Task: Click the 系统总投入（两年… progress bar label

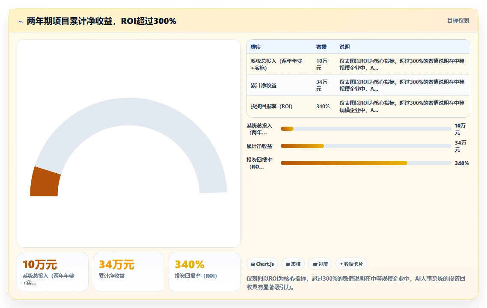Action: pyautogui.click(x=260, y=129)
